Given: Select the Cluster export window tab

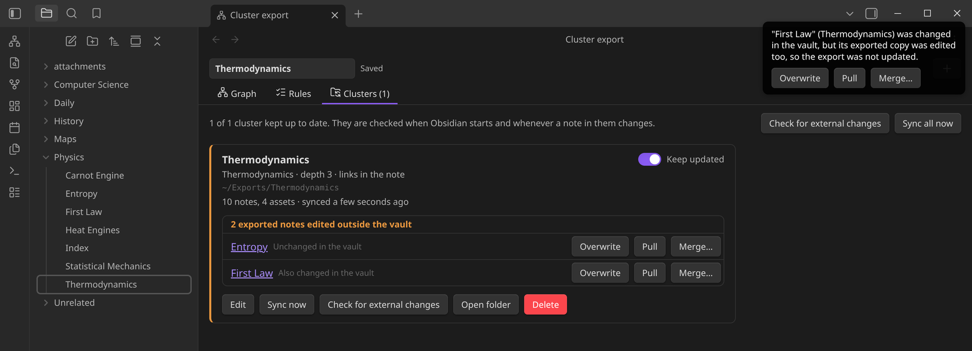Looking at the screenshot, I should (278, 15).
